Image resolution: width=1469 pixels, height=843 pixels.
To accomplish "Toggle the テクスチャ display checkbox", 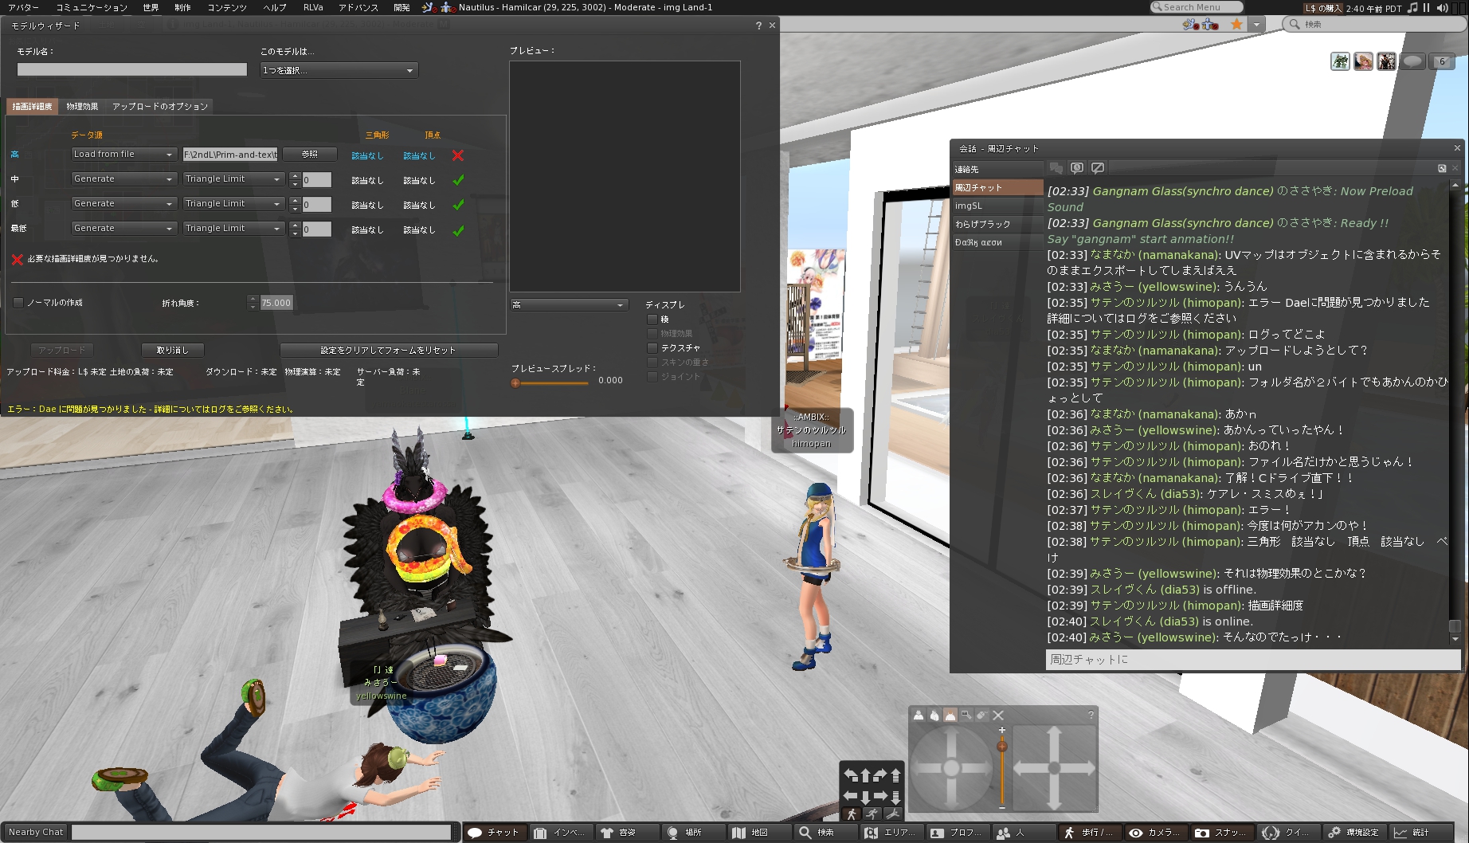I will pyautogui.click(x=652, y=348).
